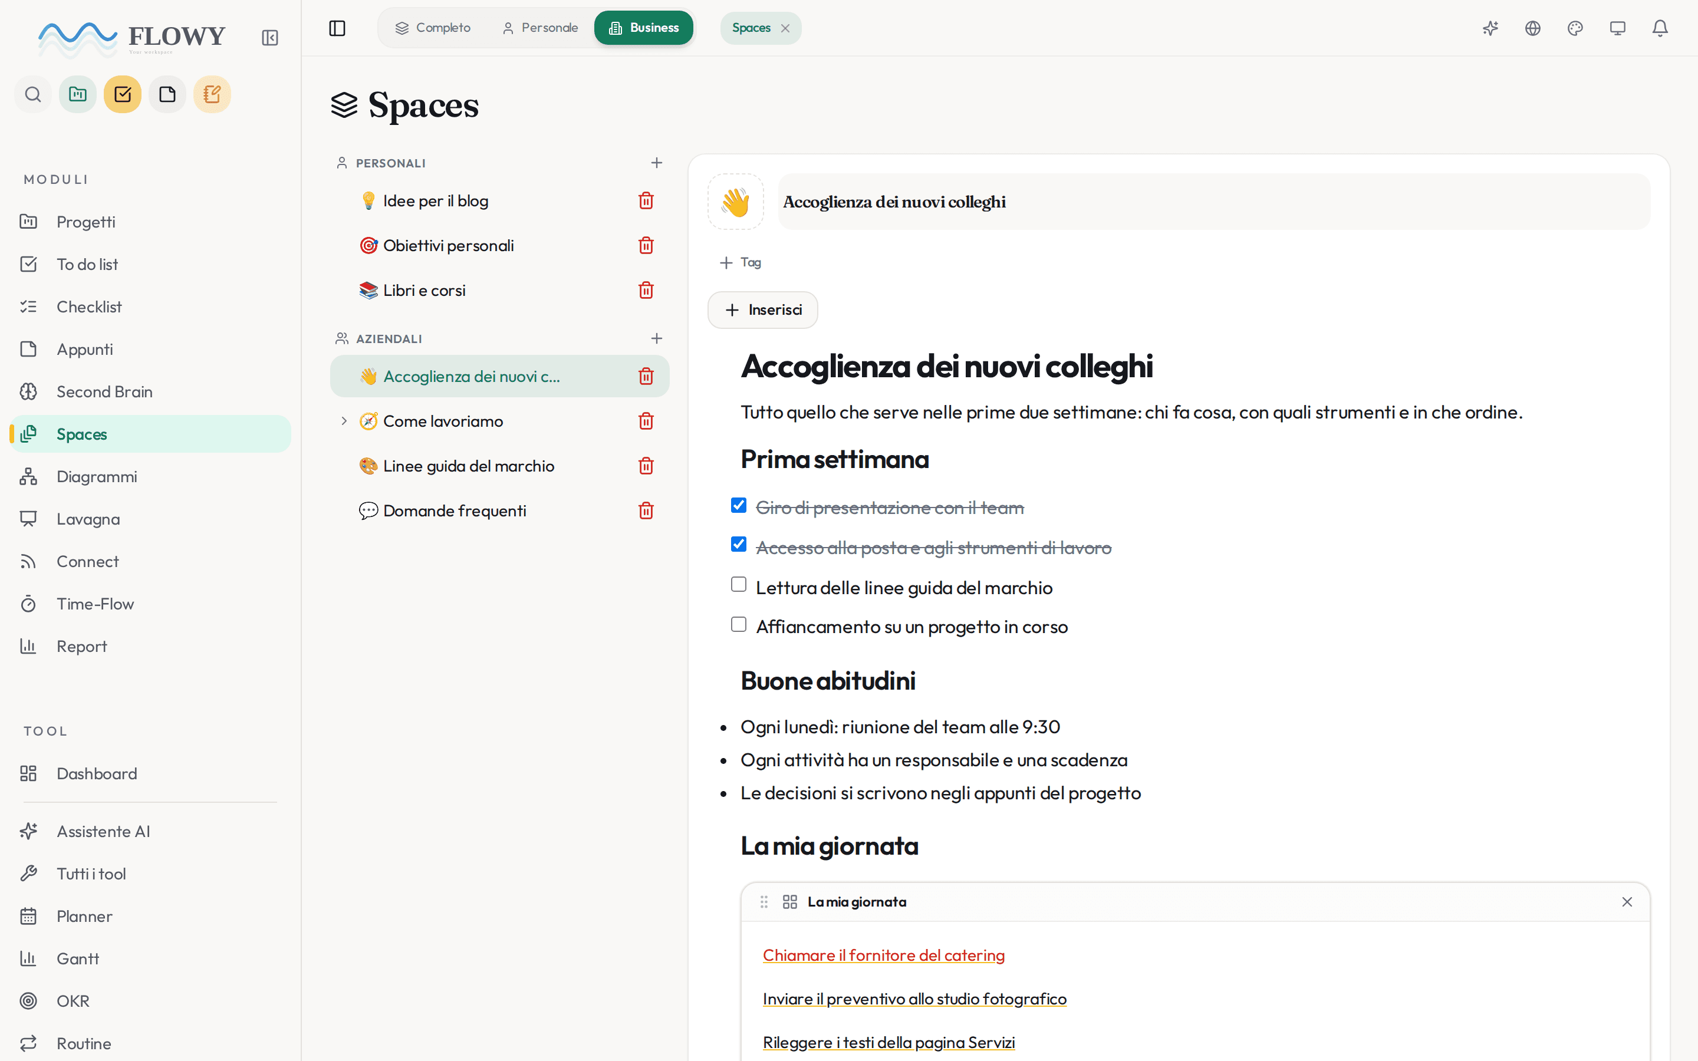Open the notifications bell
Viewport: 1698px width, 1061px height.
click(1660, 28)
